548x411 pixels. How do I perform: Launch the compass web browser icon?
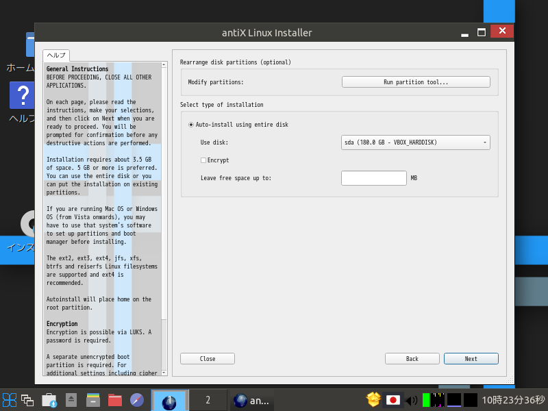pos(136,400)
